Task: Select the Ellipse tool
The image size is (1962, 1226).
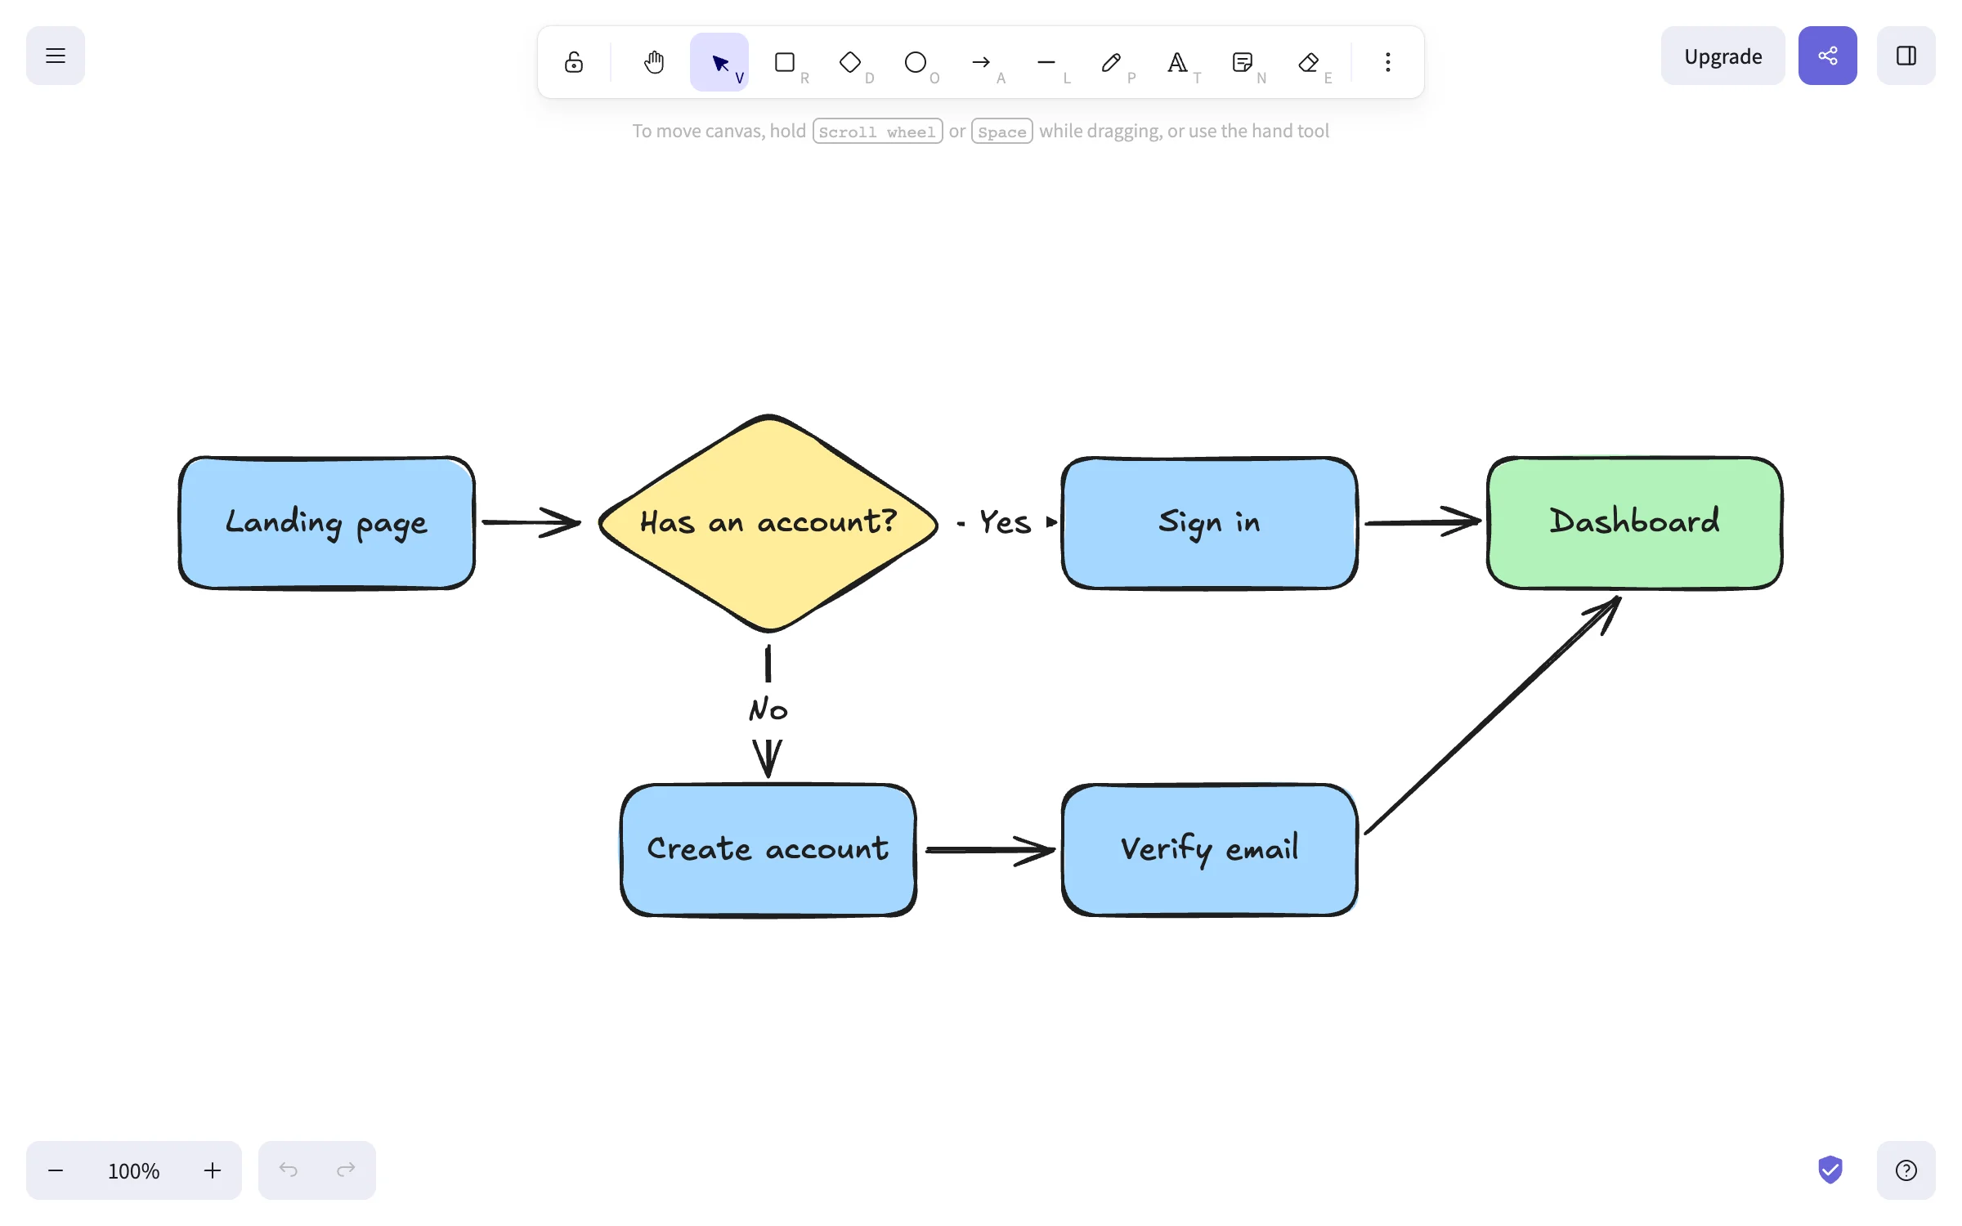Action: coord(916,62)
